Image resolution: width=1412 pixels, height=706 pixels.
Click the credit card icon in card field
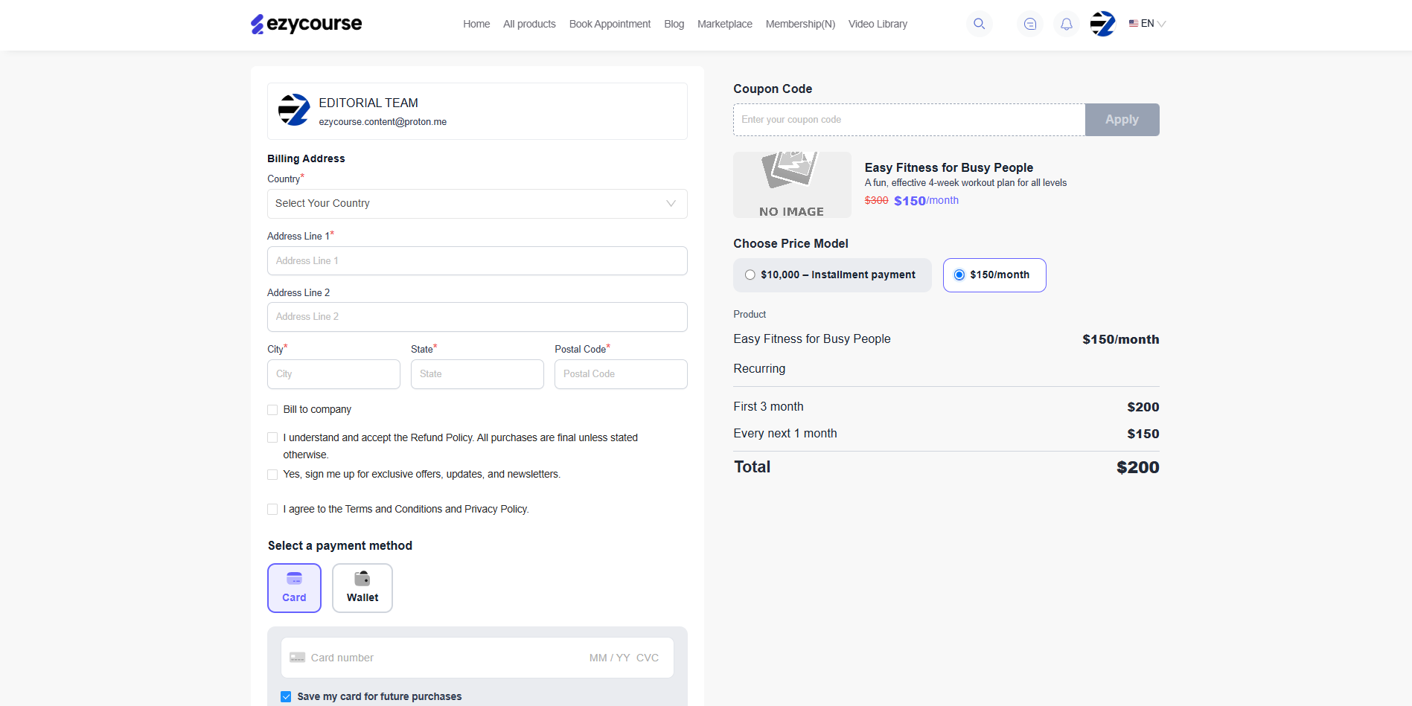coord(297,658)
